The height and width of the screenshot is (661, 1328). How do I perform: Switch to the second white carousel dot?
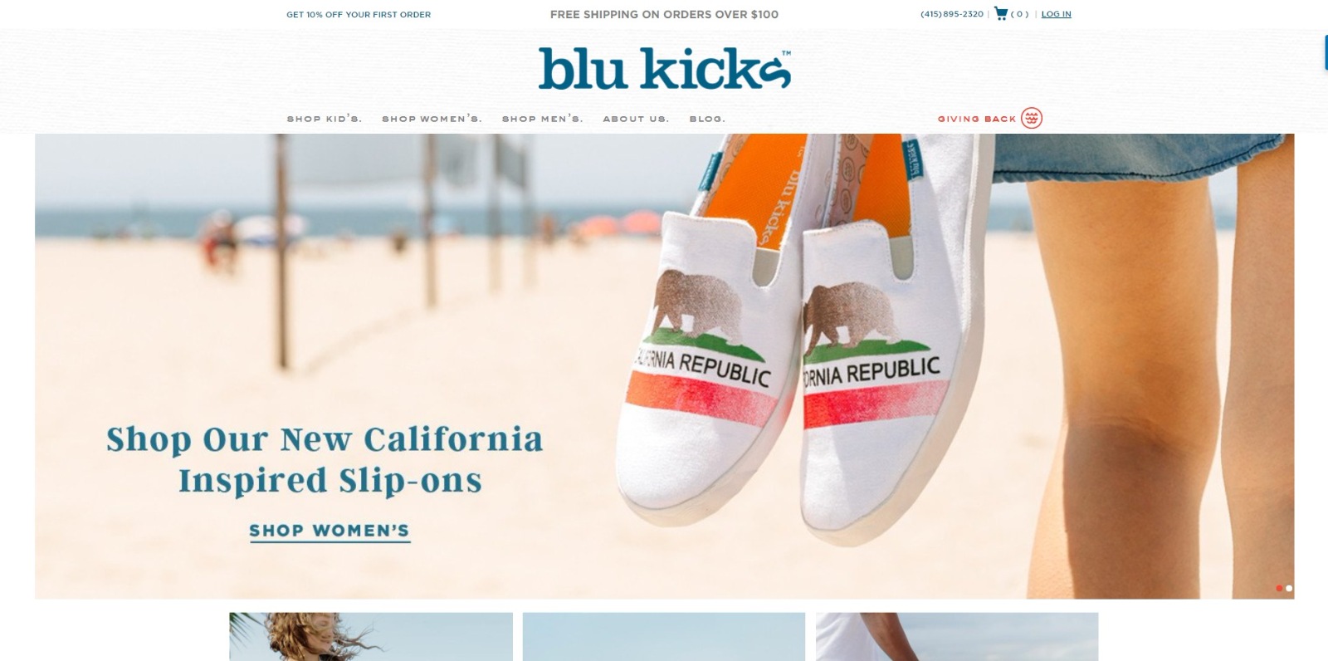coord(1289,588)
